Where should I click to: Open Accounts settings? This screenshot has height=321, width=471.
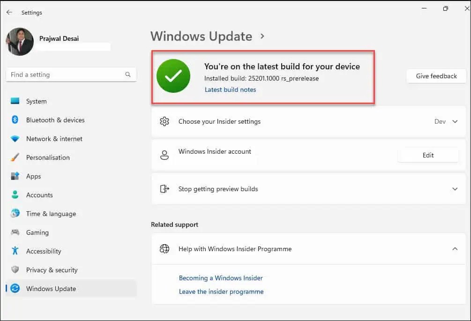tap(71, 195)
